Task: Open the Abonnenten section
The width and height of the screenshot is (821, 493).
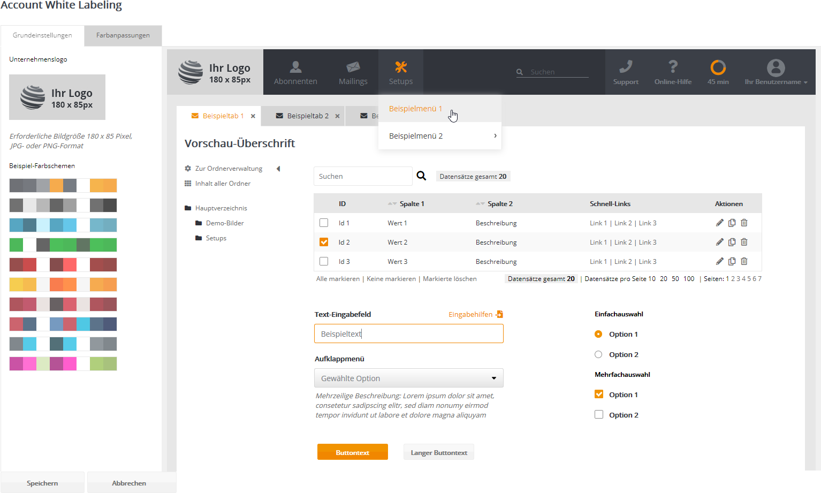Action: coord(295,73)
